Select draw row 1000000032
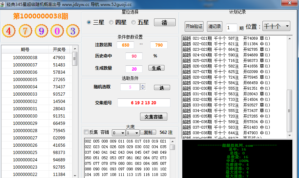The image size is (299, 178). (x=36, y=102)
